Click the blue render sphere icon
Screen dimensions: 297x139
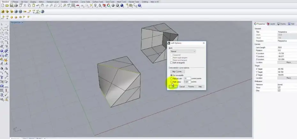click(122, 5)
